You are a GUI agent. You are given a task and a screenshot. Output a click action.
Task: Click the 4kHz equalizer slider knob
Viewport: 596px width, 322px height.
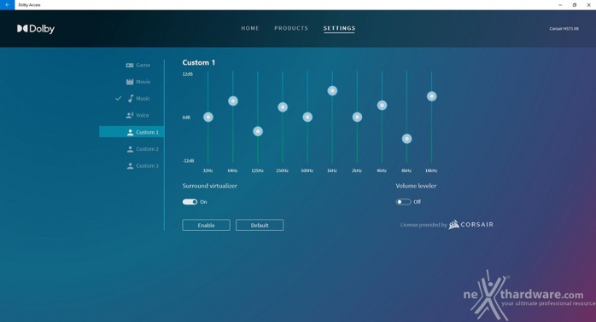[x=382, y=105]
